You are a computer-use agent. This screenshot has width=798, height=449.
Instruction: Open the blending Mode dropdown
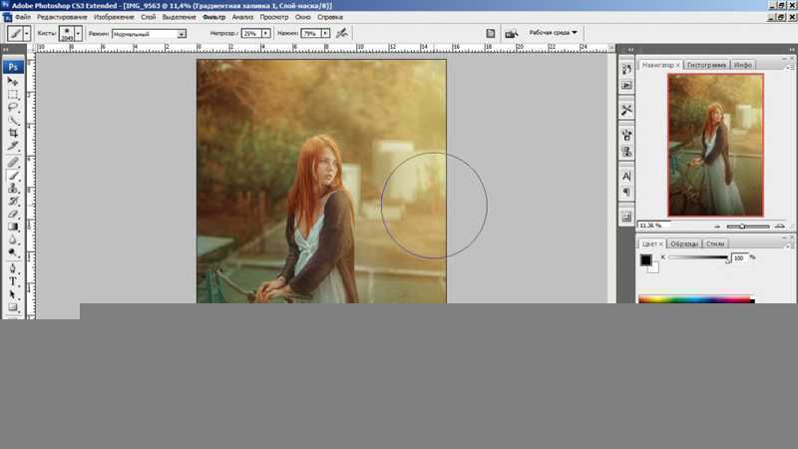click(149, 34)
